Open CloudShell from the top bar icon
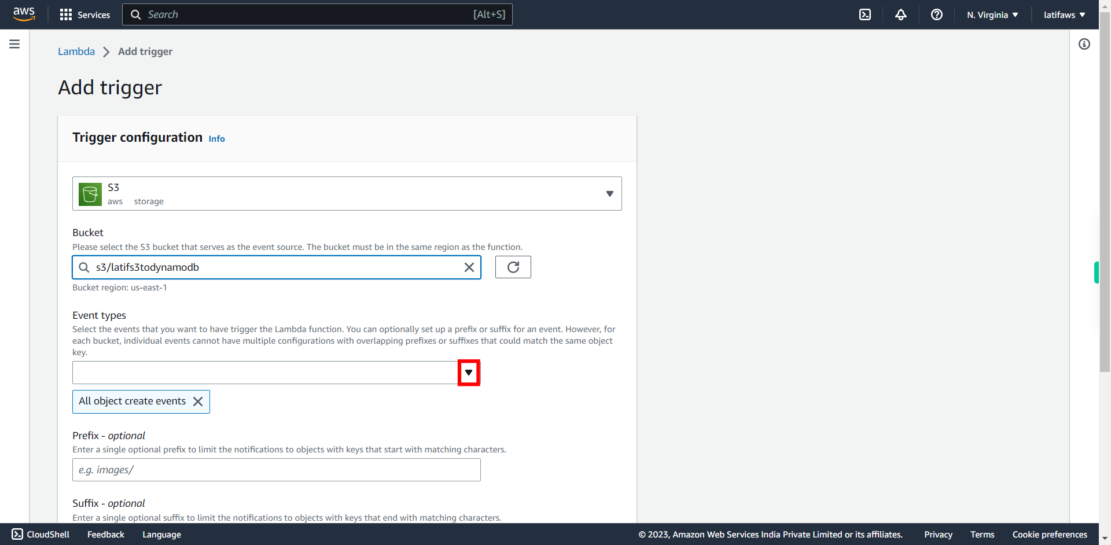This screenshot has width=1111, height=545. 865,14
